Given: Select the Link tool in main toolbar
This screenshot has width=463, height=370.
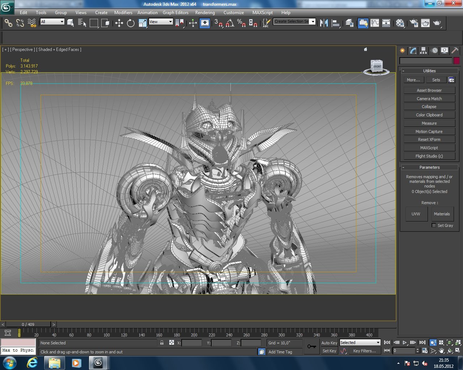Looking at the screenshot, I should coord(8,23).
